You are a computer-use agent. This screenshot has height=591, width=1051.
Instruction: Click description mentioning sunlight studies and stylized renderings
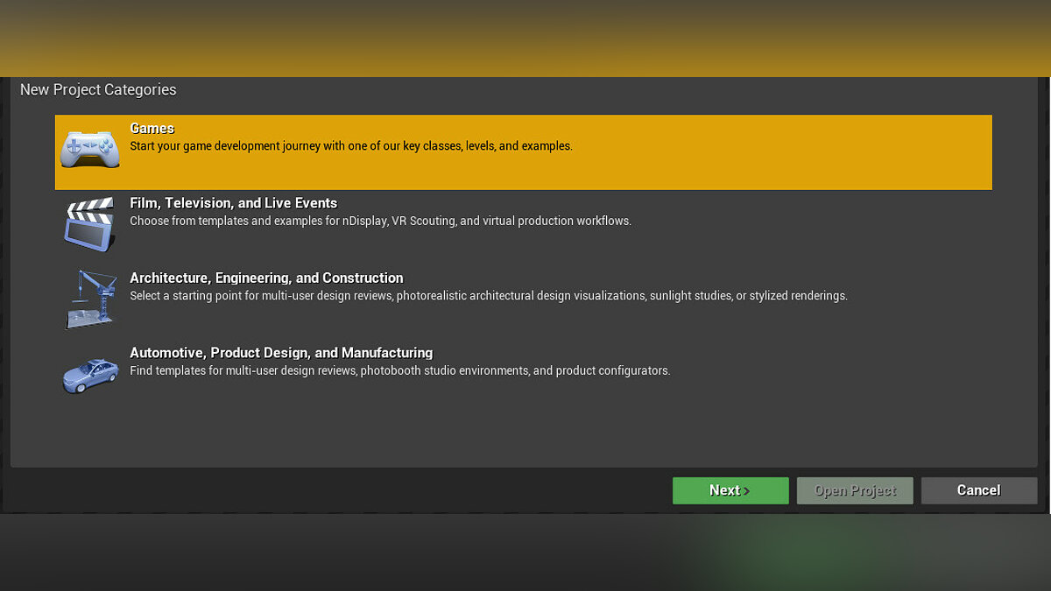[x=488, y=296]
